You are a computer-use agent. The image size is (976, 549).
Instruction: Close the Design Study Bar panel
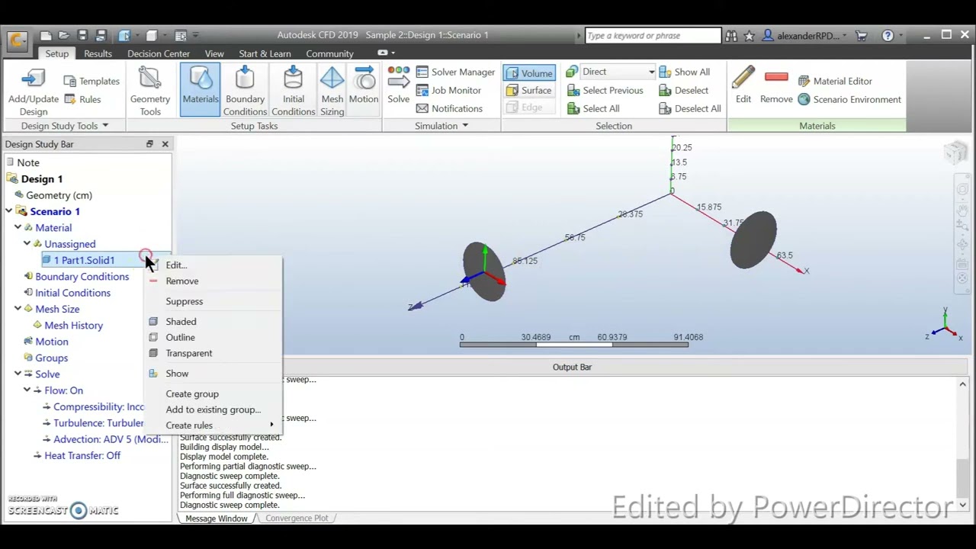click(165, 144)
